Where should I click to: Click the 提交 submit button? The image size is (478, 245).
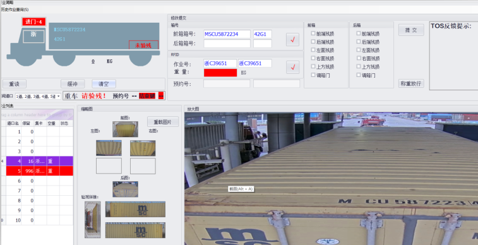(411, 30)
